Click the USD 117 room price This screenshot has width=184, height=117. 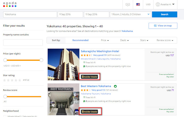click(170, 55)
